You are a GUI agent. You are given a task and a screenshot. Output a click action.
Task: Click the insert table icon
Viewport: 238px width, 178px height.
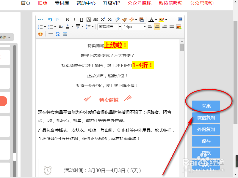point(64,34)
